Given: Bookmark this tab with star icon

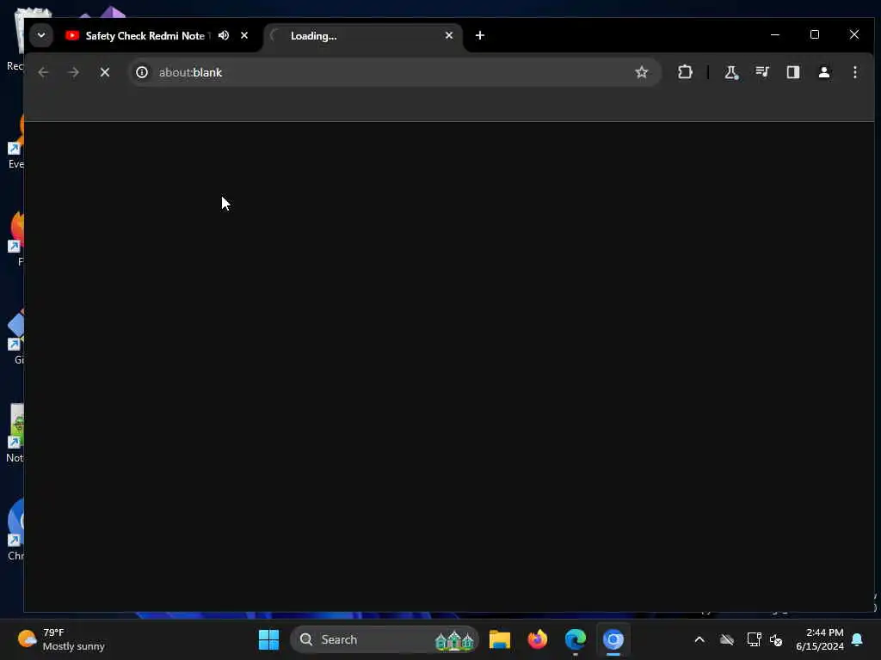Looking at the screenshot, I should pyautogui.click(x=642, y=72).
